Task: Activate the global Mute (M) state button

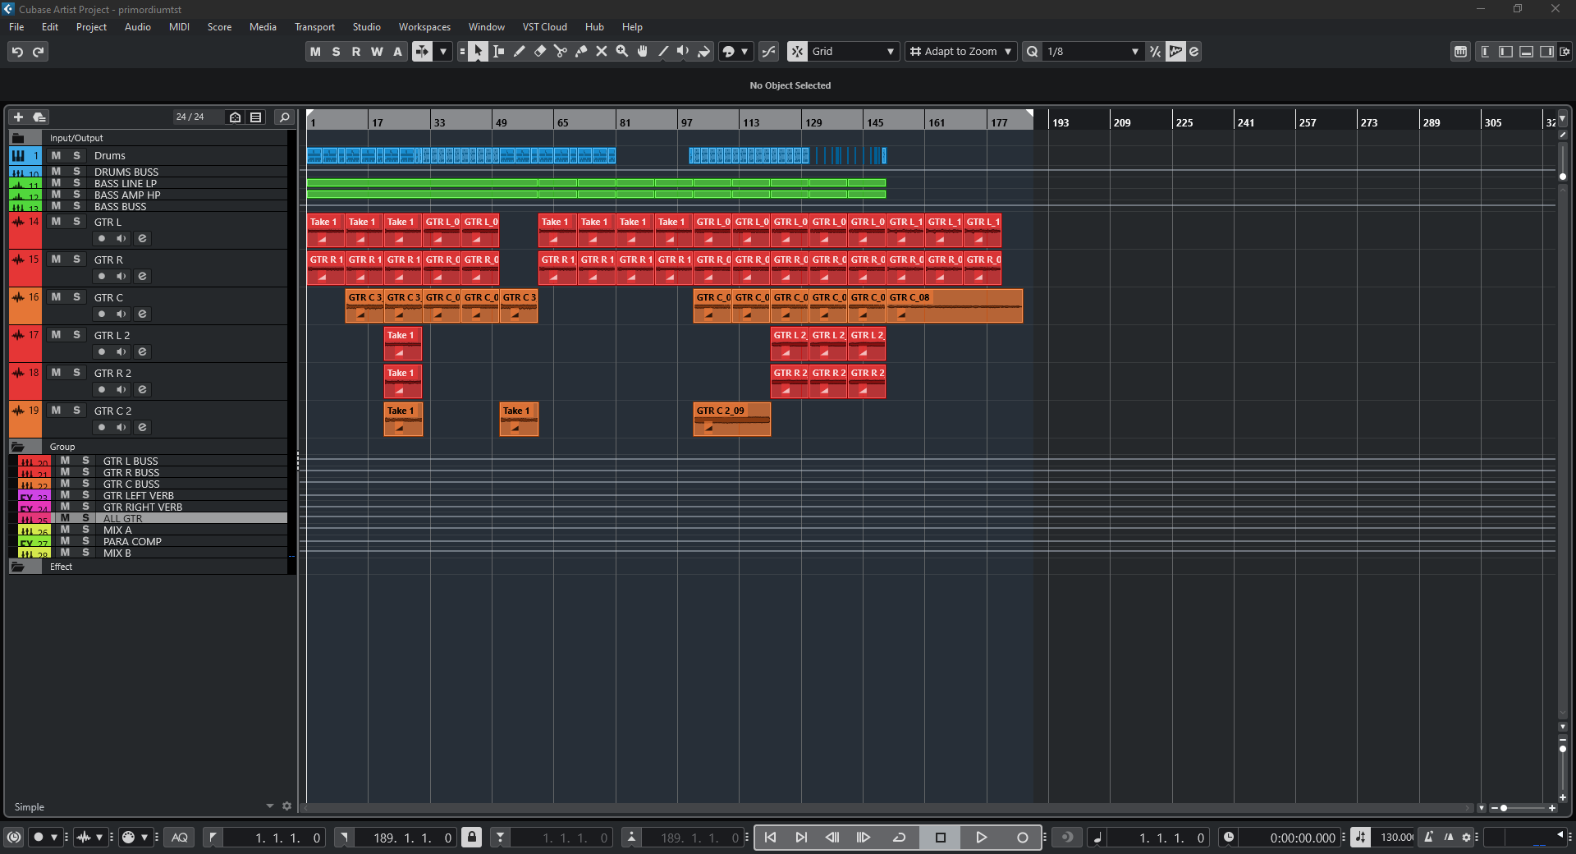Action: pyautogui.click(x=315, y=52)
